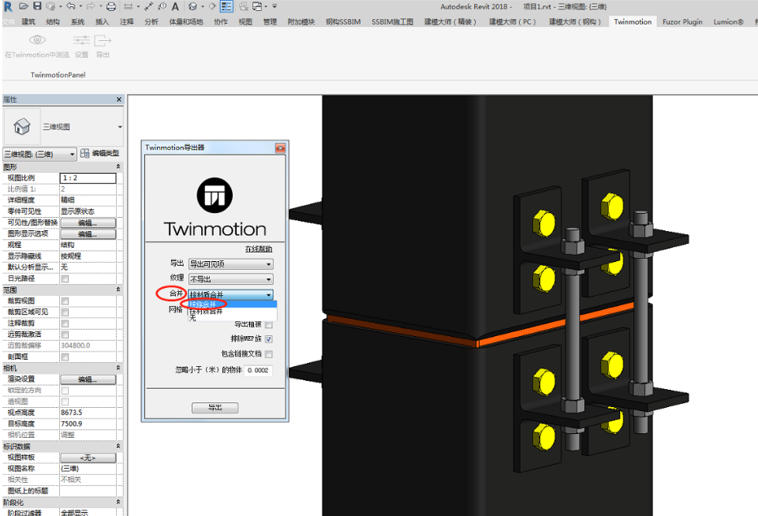Select 无 option in merge list
The width and height of the screenshot is (758, 516).
[x=233, y=318]
